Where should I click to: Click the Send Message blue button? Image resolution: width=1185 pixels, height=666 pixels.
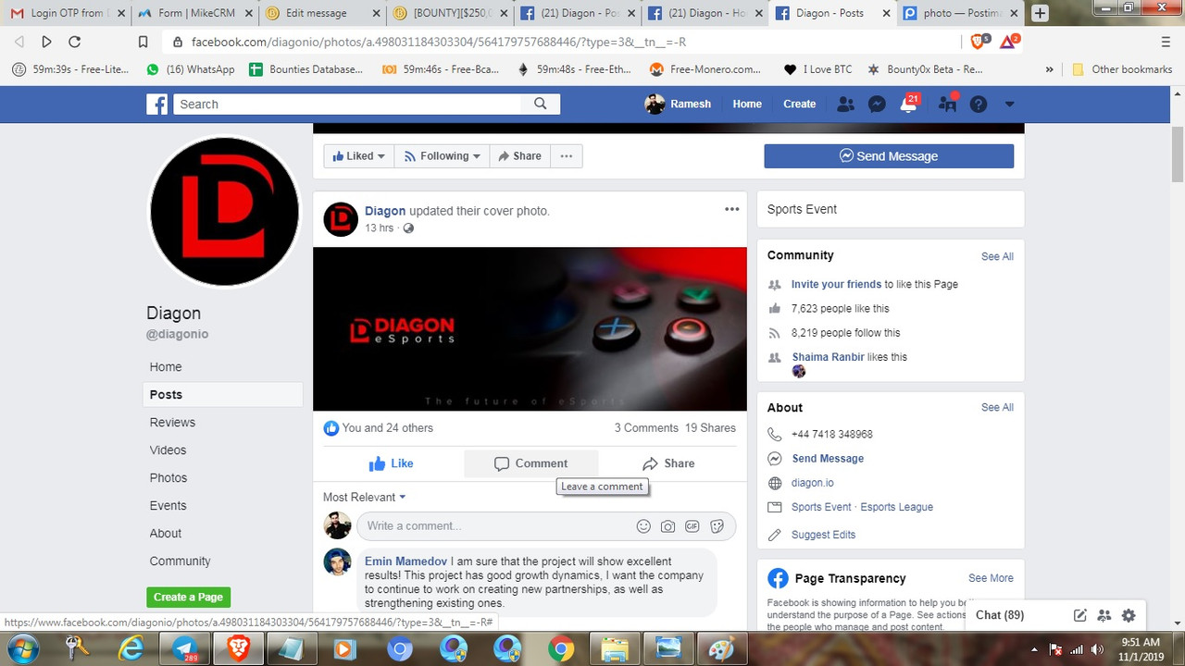(x=889, y=156)
